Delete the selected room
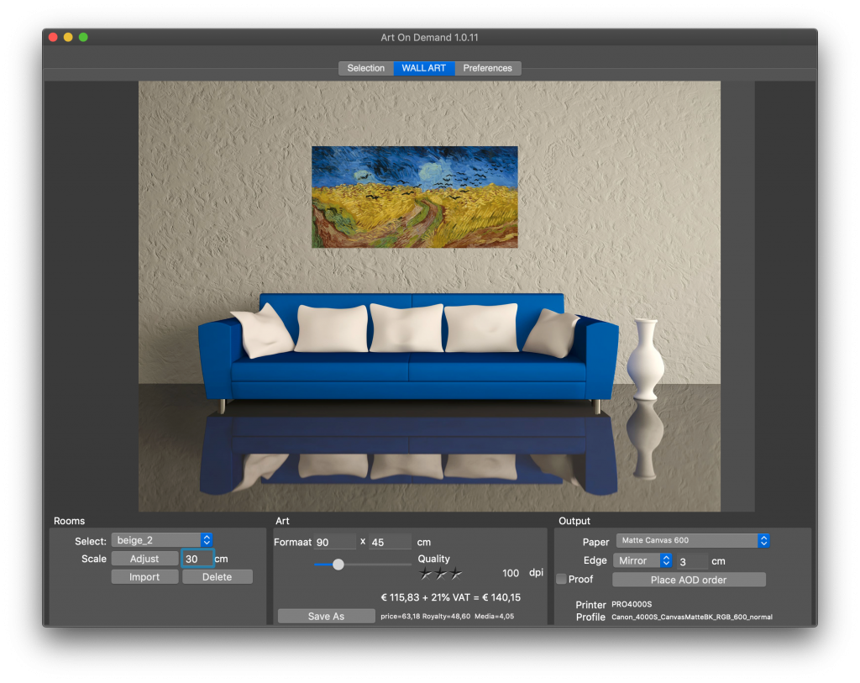 218,577
